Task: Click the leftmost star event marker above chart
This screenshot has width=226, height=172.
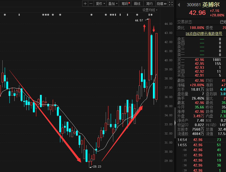Action: coord(5,15)
